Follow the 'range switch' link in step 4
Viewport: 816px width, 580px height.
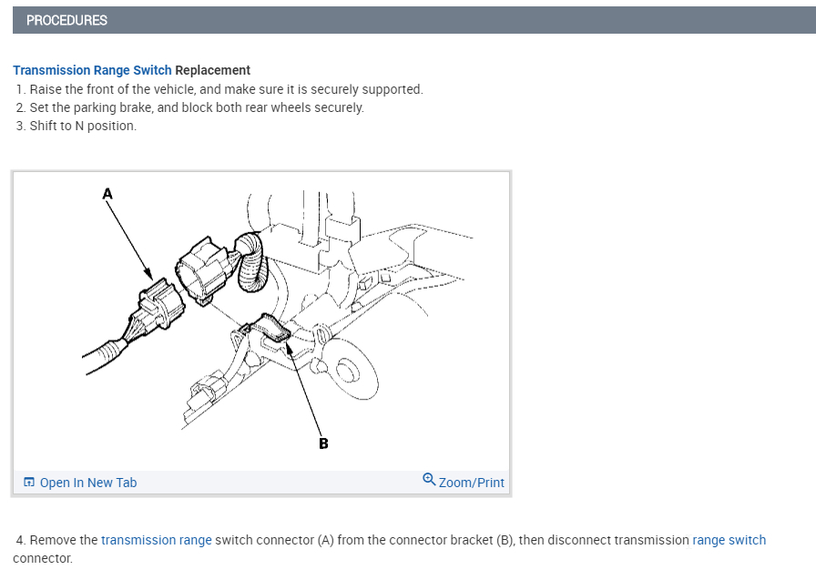click(x=729, y=540)
